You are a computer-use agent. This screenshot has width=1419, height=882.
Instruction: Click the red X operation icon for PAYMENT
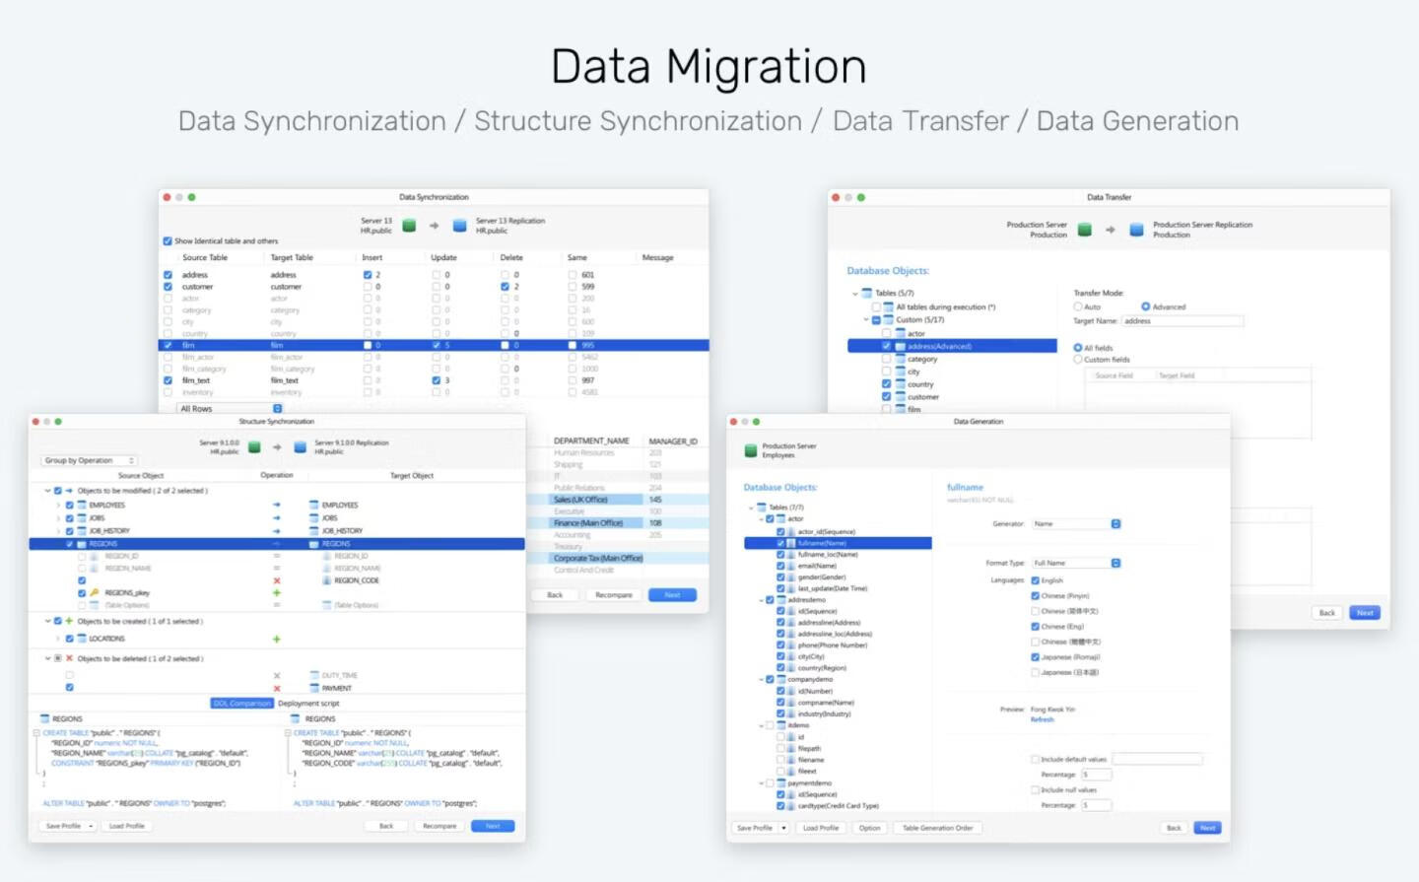coord(277,688)
